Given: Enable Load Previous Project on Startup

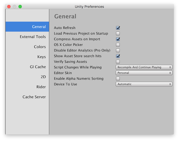Looking at the screenshot, I should pos(118,34).
